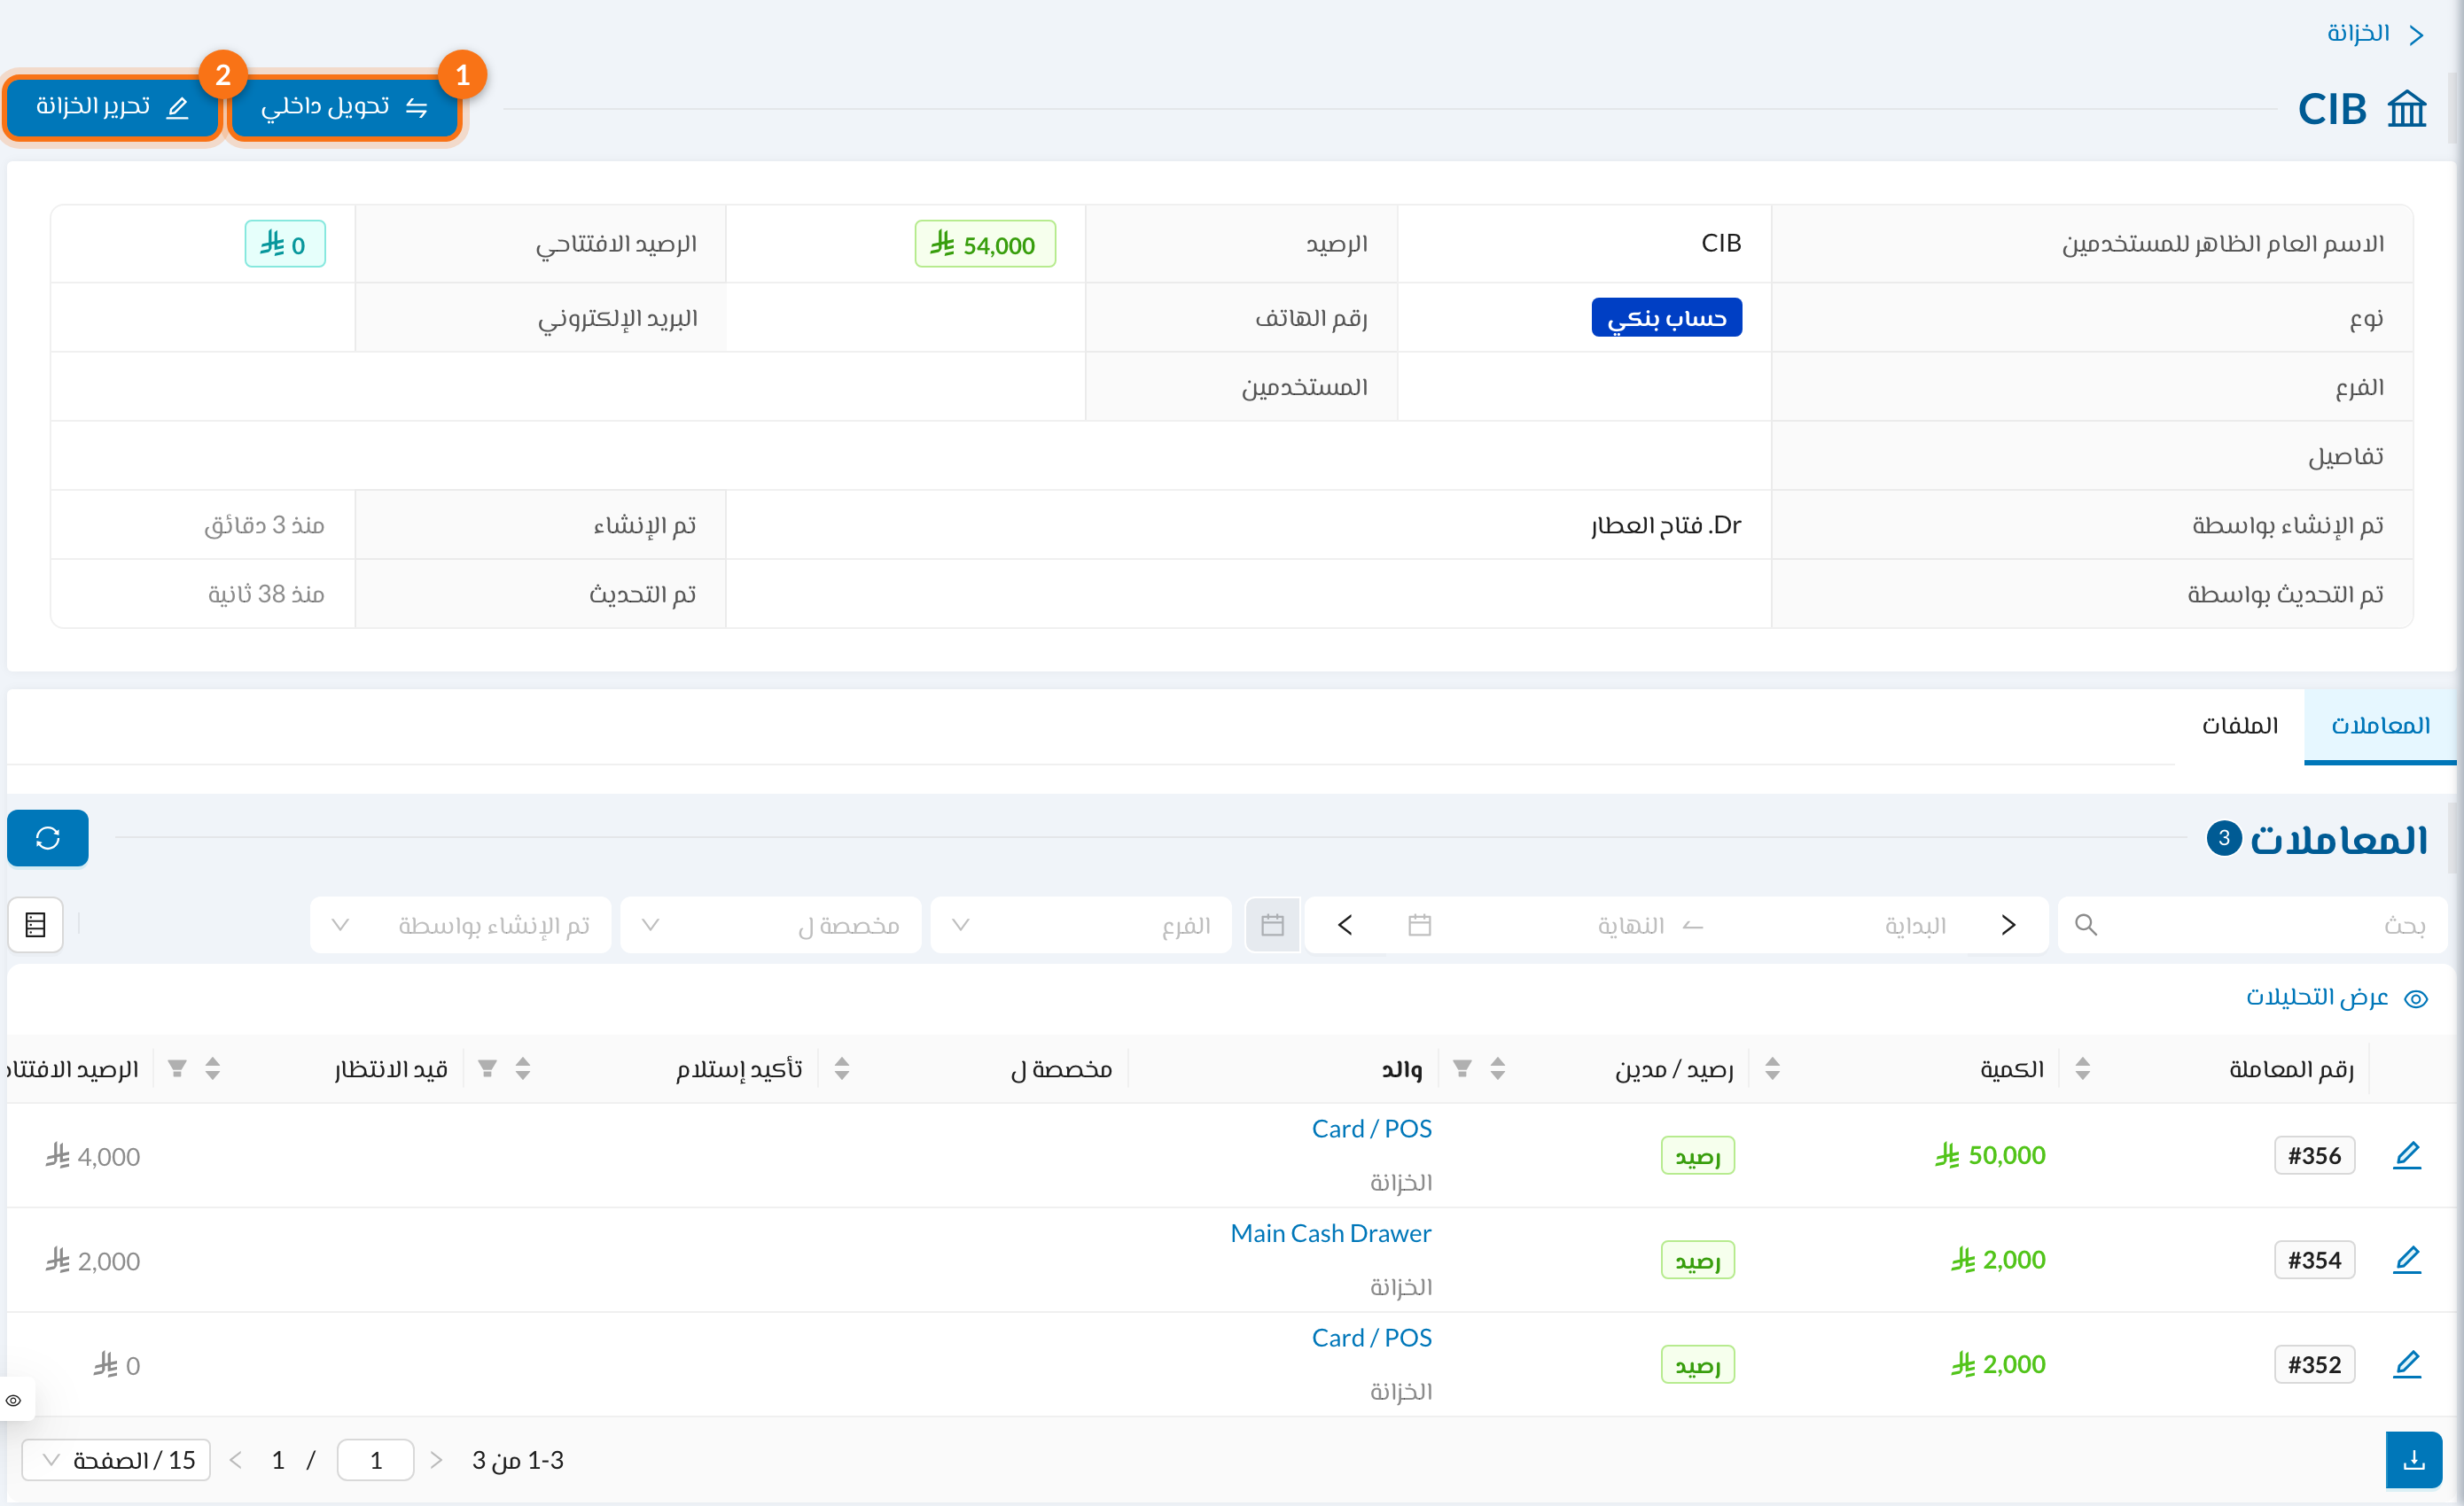Viewport: 2464px width, 1506px height.
Task: Download the transactions export
Action: (x=2414, y=1460)
